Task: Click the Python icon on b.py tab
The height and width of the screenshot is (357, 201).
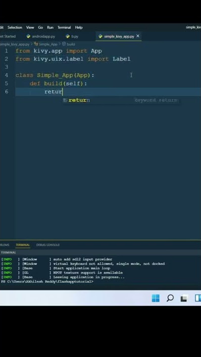Action: click(67, 36)
